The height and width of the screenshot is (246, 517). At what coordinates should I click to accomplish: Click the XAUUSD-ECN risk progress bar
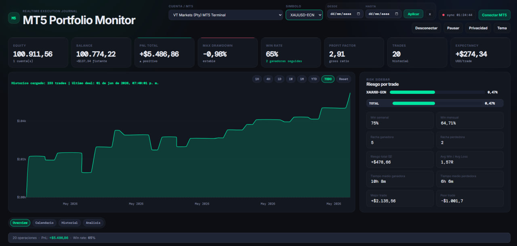[x=437, y=92]
